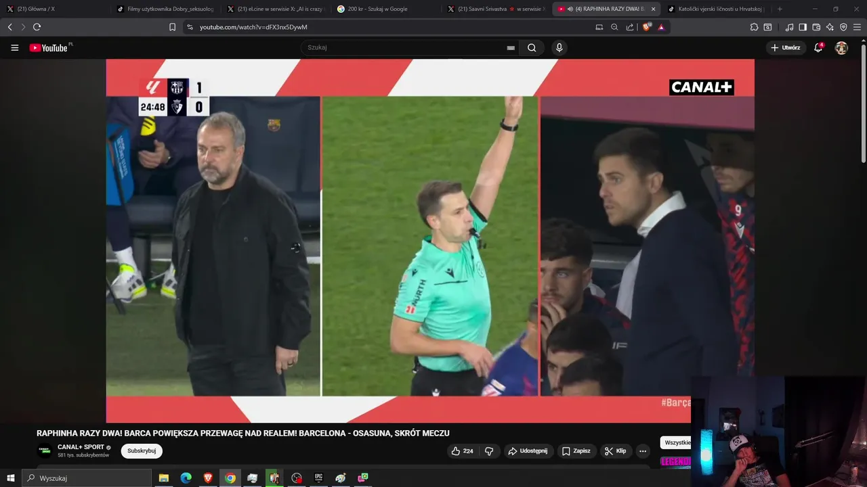Go back with browser back arrow
Screen dimensions: 867x487
[x=9, y=27]
